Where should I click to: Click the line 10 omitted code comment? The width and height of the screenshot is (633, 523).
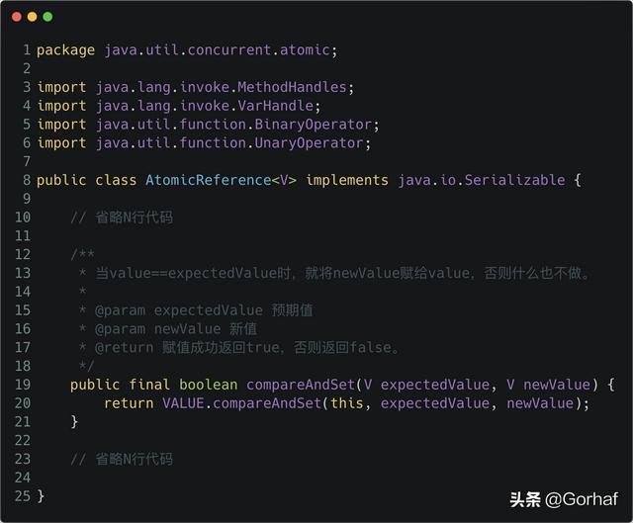(x=122, y=218)
